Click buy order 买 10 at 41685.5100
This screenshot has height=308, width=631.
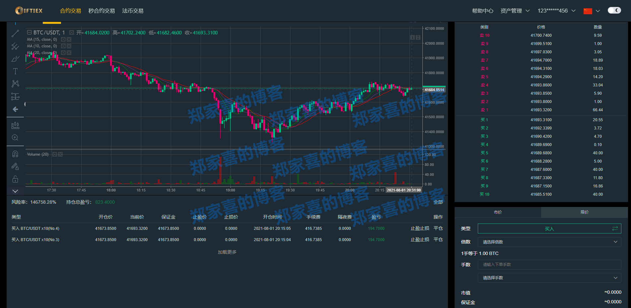coord(541,194)
